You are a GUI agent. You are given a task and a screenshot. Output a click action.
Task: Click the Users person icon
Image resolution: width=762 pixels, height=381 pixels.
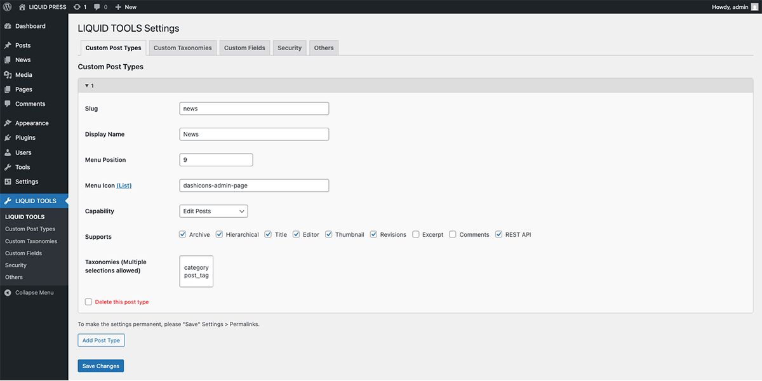8,152
